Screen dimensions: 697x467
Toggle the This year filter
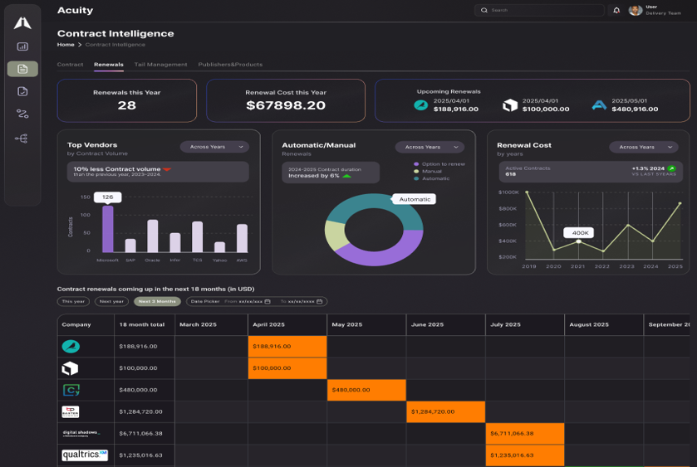coord(73,301)
